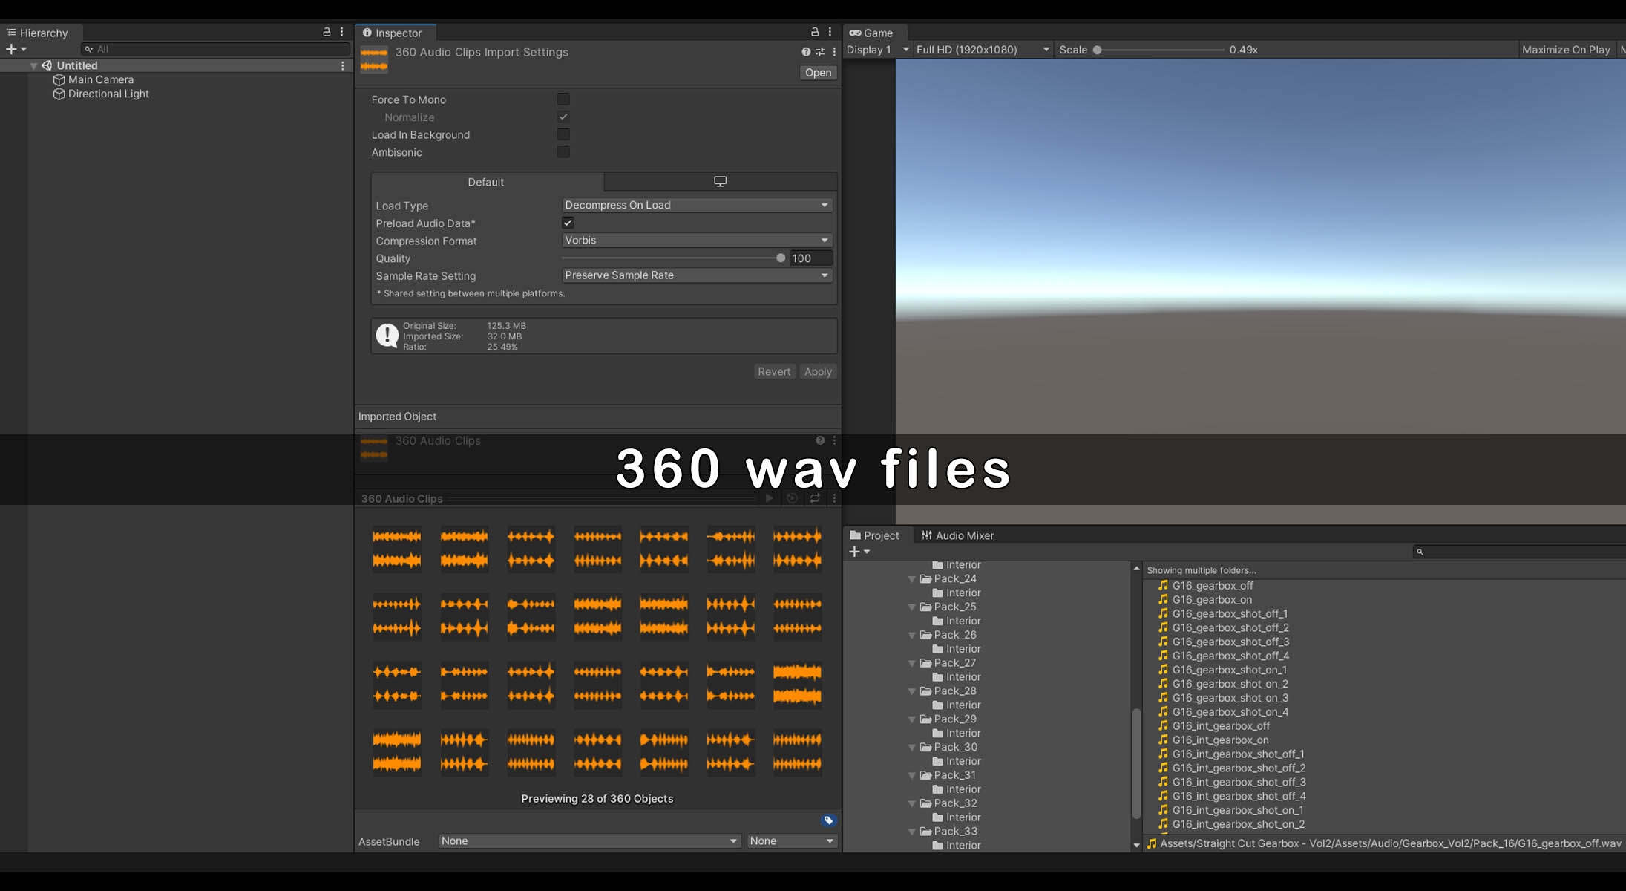The image size is (1626, 891).
Task: Toggle the Load In Background checkbox
Action: 563,134
